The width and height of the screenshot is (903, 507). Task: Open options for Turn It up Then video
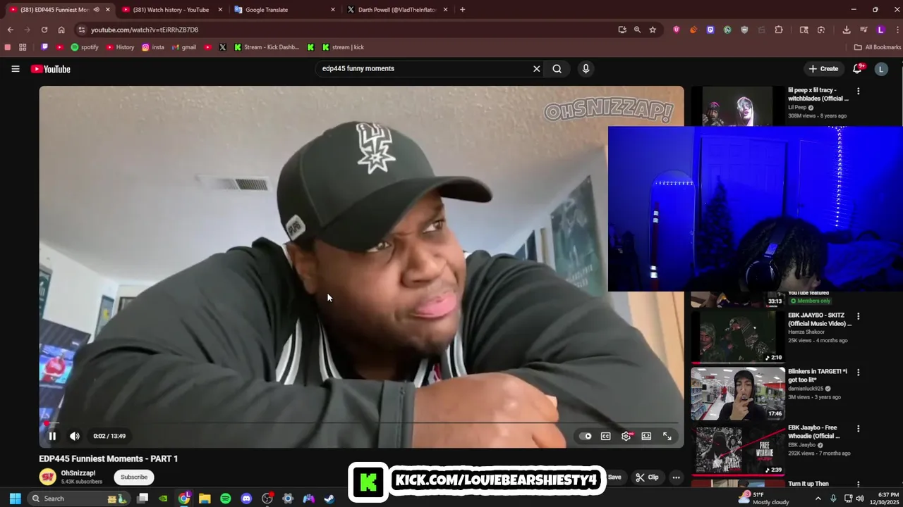tap(859, 484)
